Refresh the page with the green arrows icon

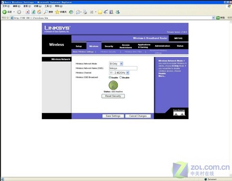click(x=33, y=12)
